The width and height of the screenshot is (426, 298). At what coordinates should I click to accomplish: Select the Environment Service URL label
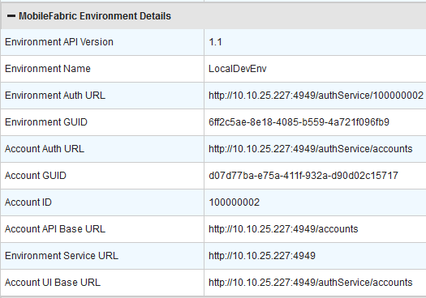point(62,256)
